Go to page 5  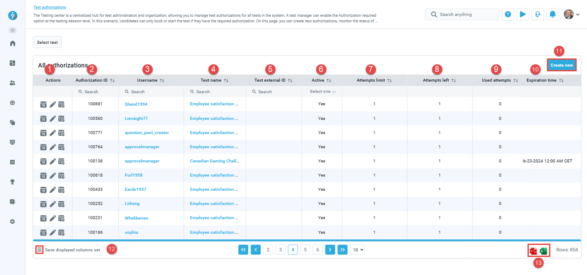pos(305,250)
